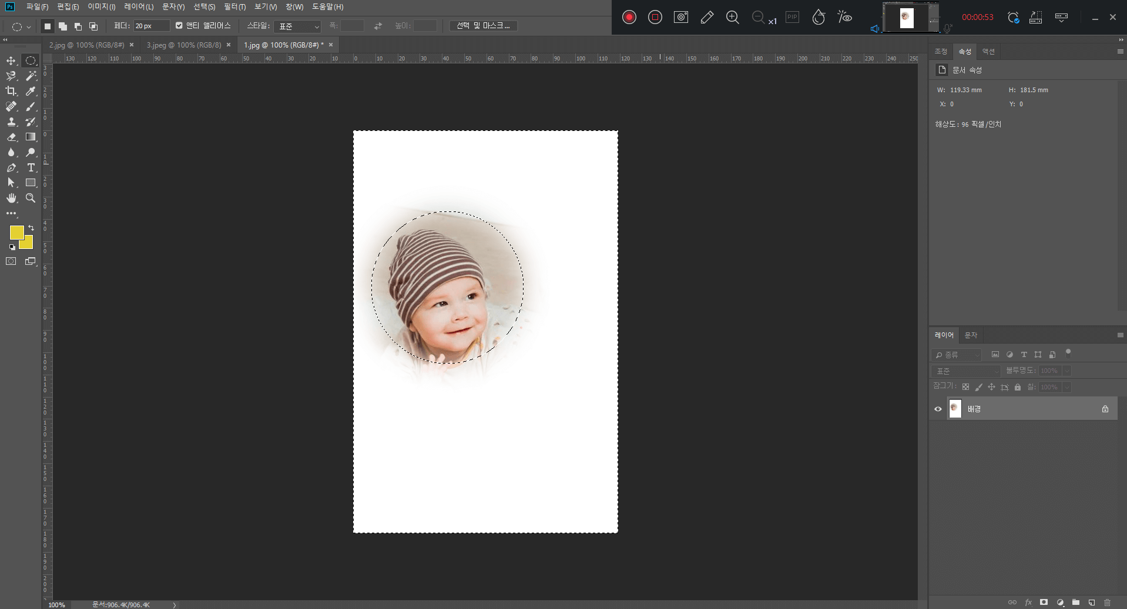Click the 페더 input field
The width and height of the screenshot is (1127, 609).
[151, 26]
